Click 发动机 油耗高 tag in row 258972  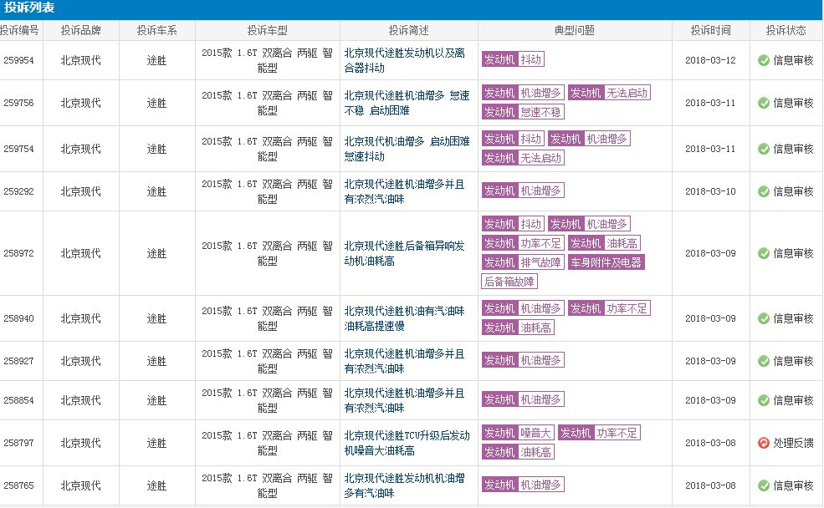click(604, 243)
